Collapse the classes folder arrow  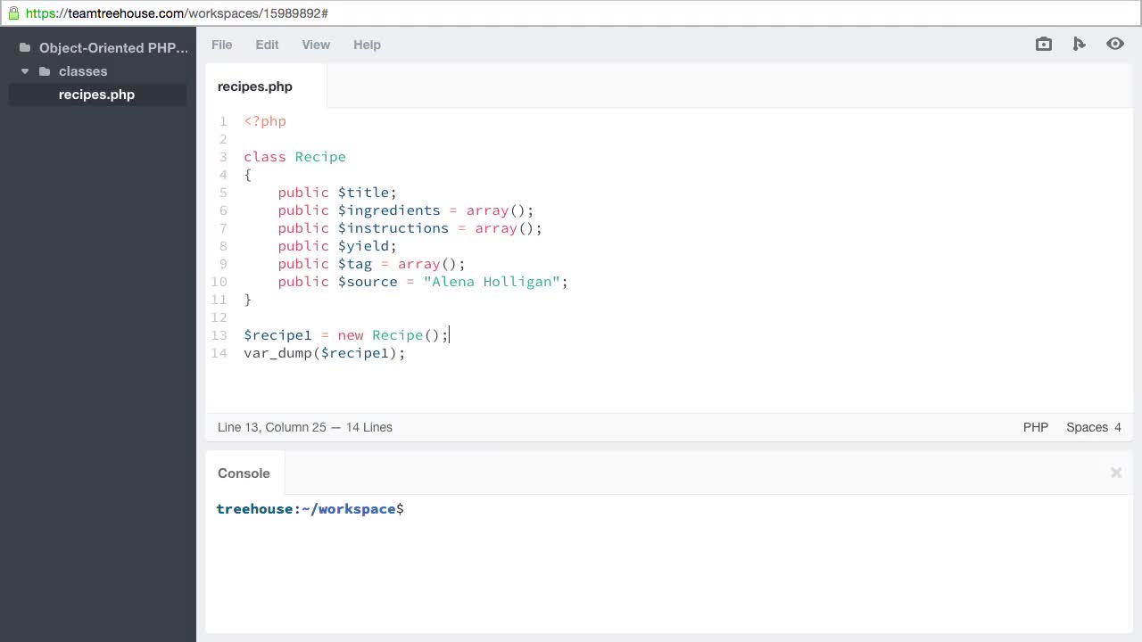tap(25, 71)
